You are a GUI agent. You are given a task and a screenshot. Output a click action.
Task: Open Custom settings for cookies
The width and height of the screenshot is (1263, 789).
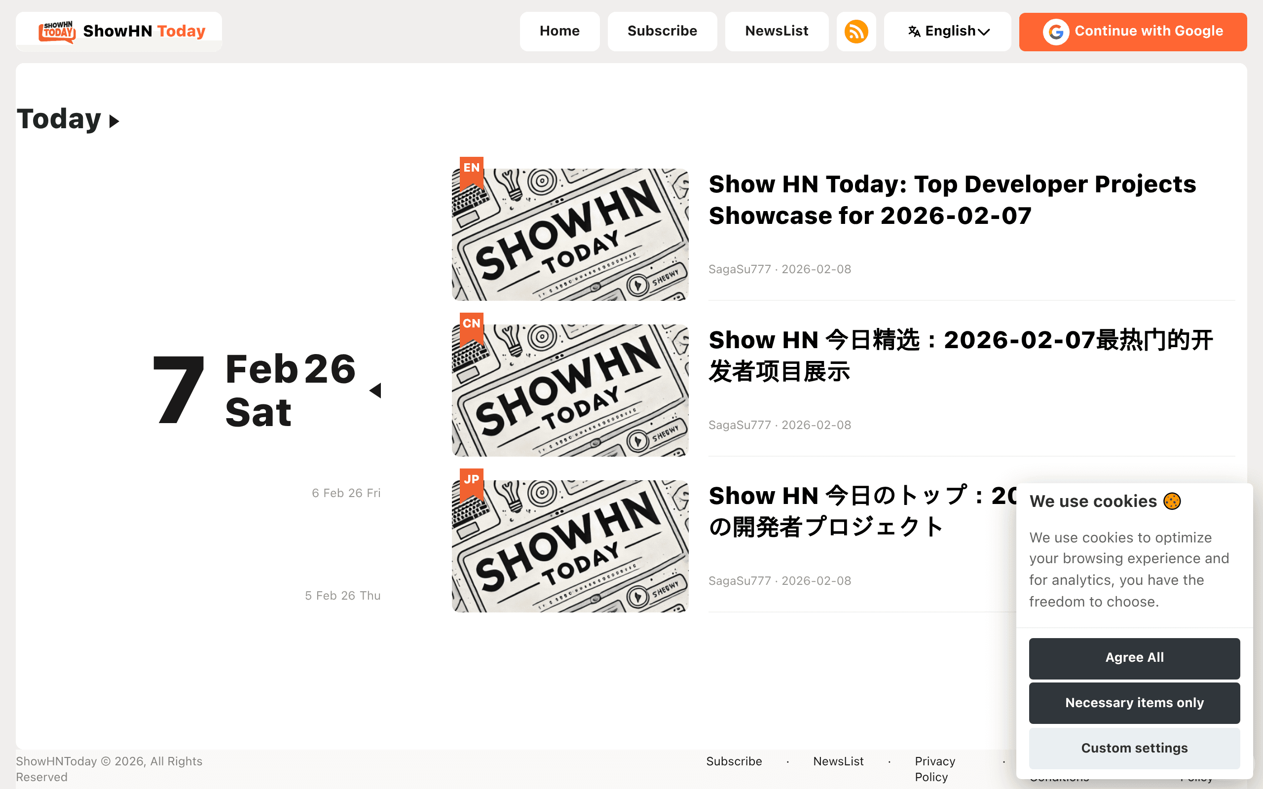point(1134,748)
